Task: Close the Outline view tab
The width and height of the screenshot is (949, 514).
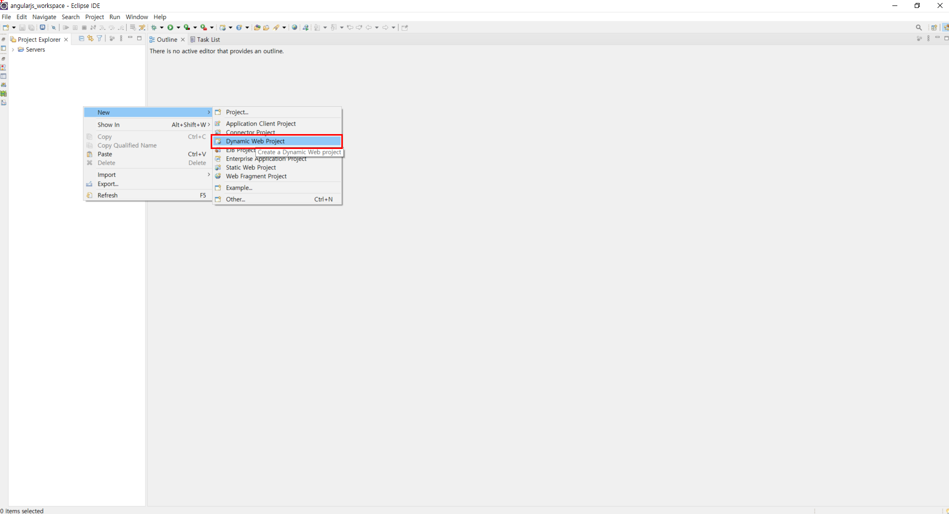Action: (183, 39)
